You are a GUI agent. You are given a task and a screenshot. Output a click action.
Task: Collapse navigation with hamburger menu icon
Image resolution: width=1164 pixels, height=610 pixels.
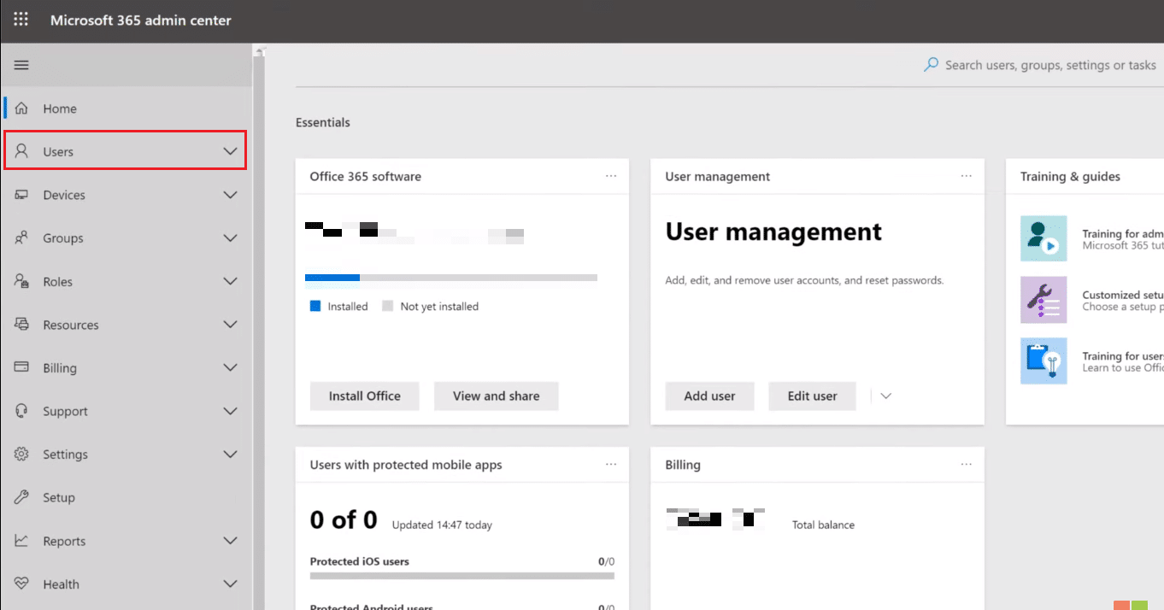pos(21,65)
